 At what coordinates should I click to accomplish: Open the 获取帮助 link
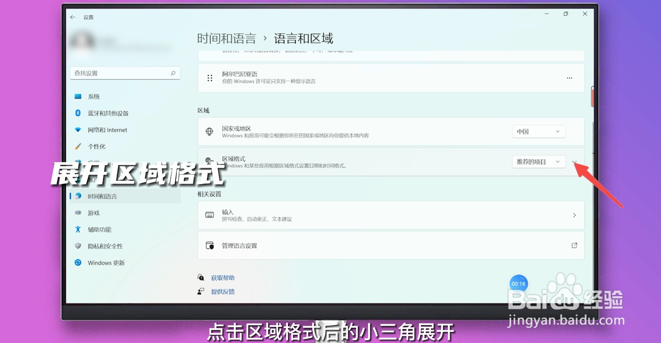click(x=223, y=278)
